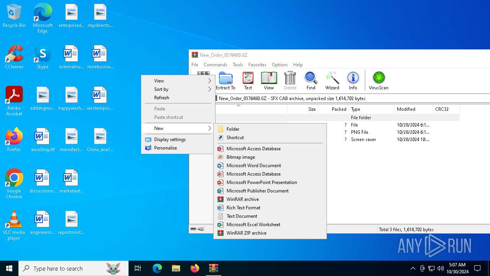Run the VirusScan toolbar icon
Screen dimensions: 490x276
click(x=379, y=80)
